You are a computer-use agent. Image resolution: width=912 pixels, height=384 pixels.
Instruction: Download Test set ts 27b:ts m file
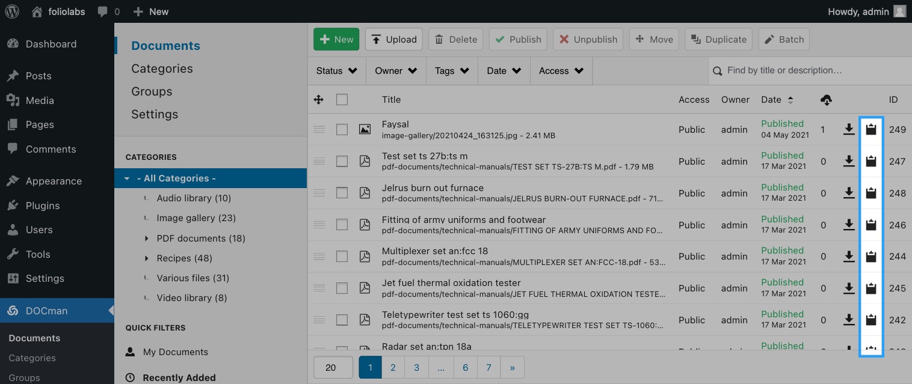point(849,161)
